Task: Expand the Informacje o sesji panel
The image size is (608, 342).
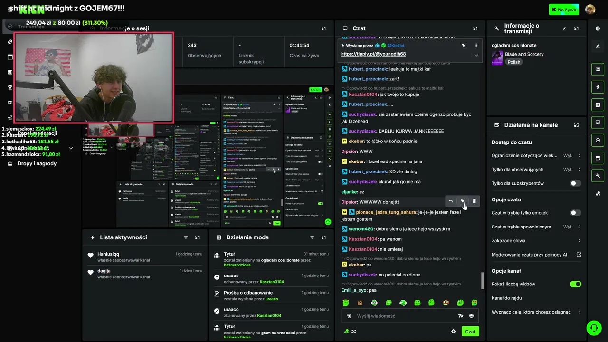Action: coord(323,28)
